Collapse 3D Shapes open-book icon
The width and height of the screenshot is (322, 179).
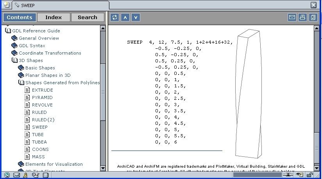point(14,60)
